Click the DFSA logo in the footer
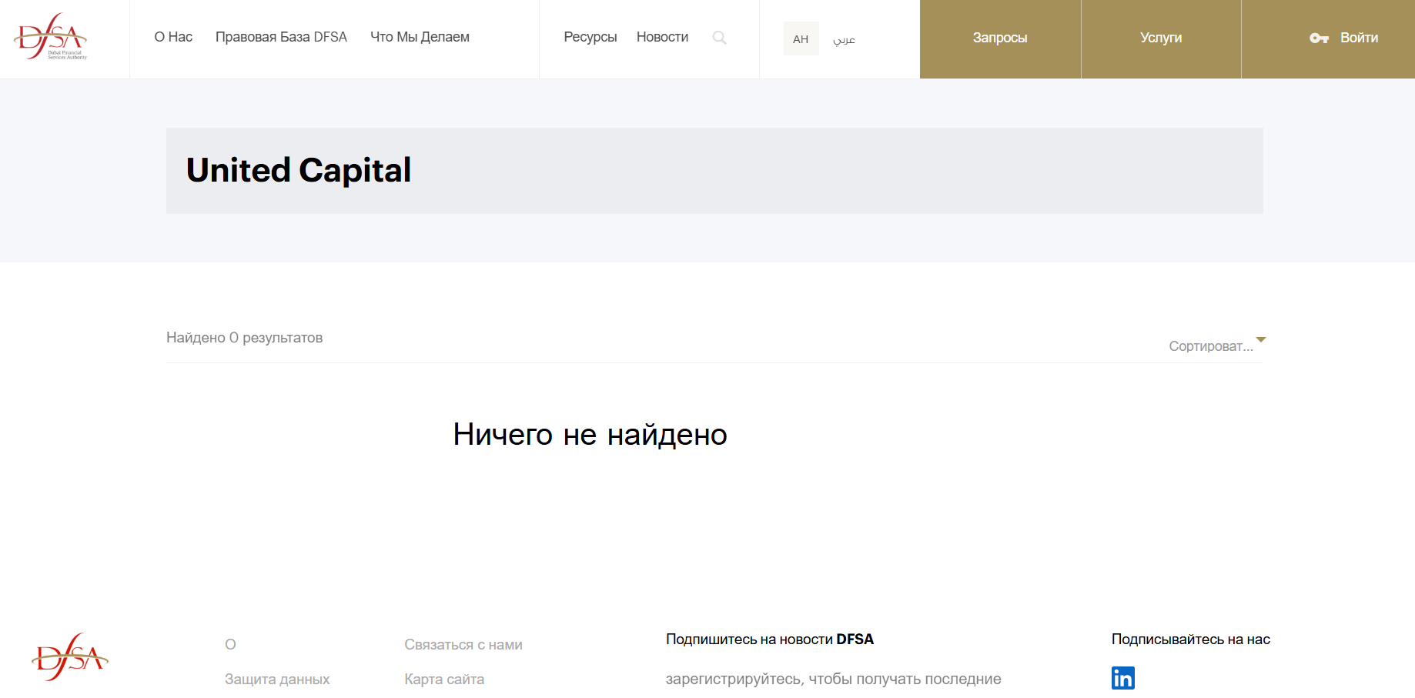The image size is (1415, 698). click(x=70, y=657)
